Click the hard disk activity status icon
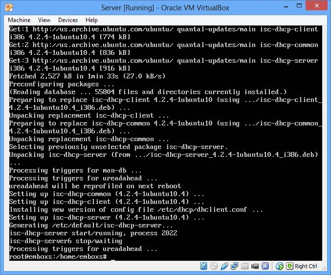Image resolution: width=331 pixels, height=275 pixels. tap(203, 266)
